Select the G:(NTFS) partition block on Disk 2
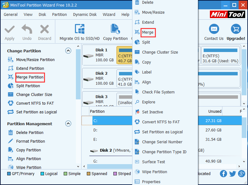The width and height of the screenshot is (248, 185). point(125,78)
